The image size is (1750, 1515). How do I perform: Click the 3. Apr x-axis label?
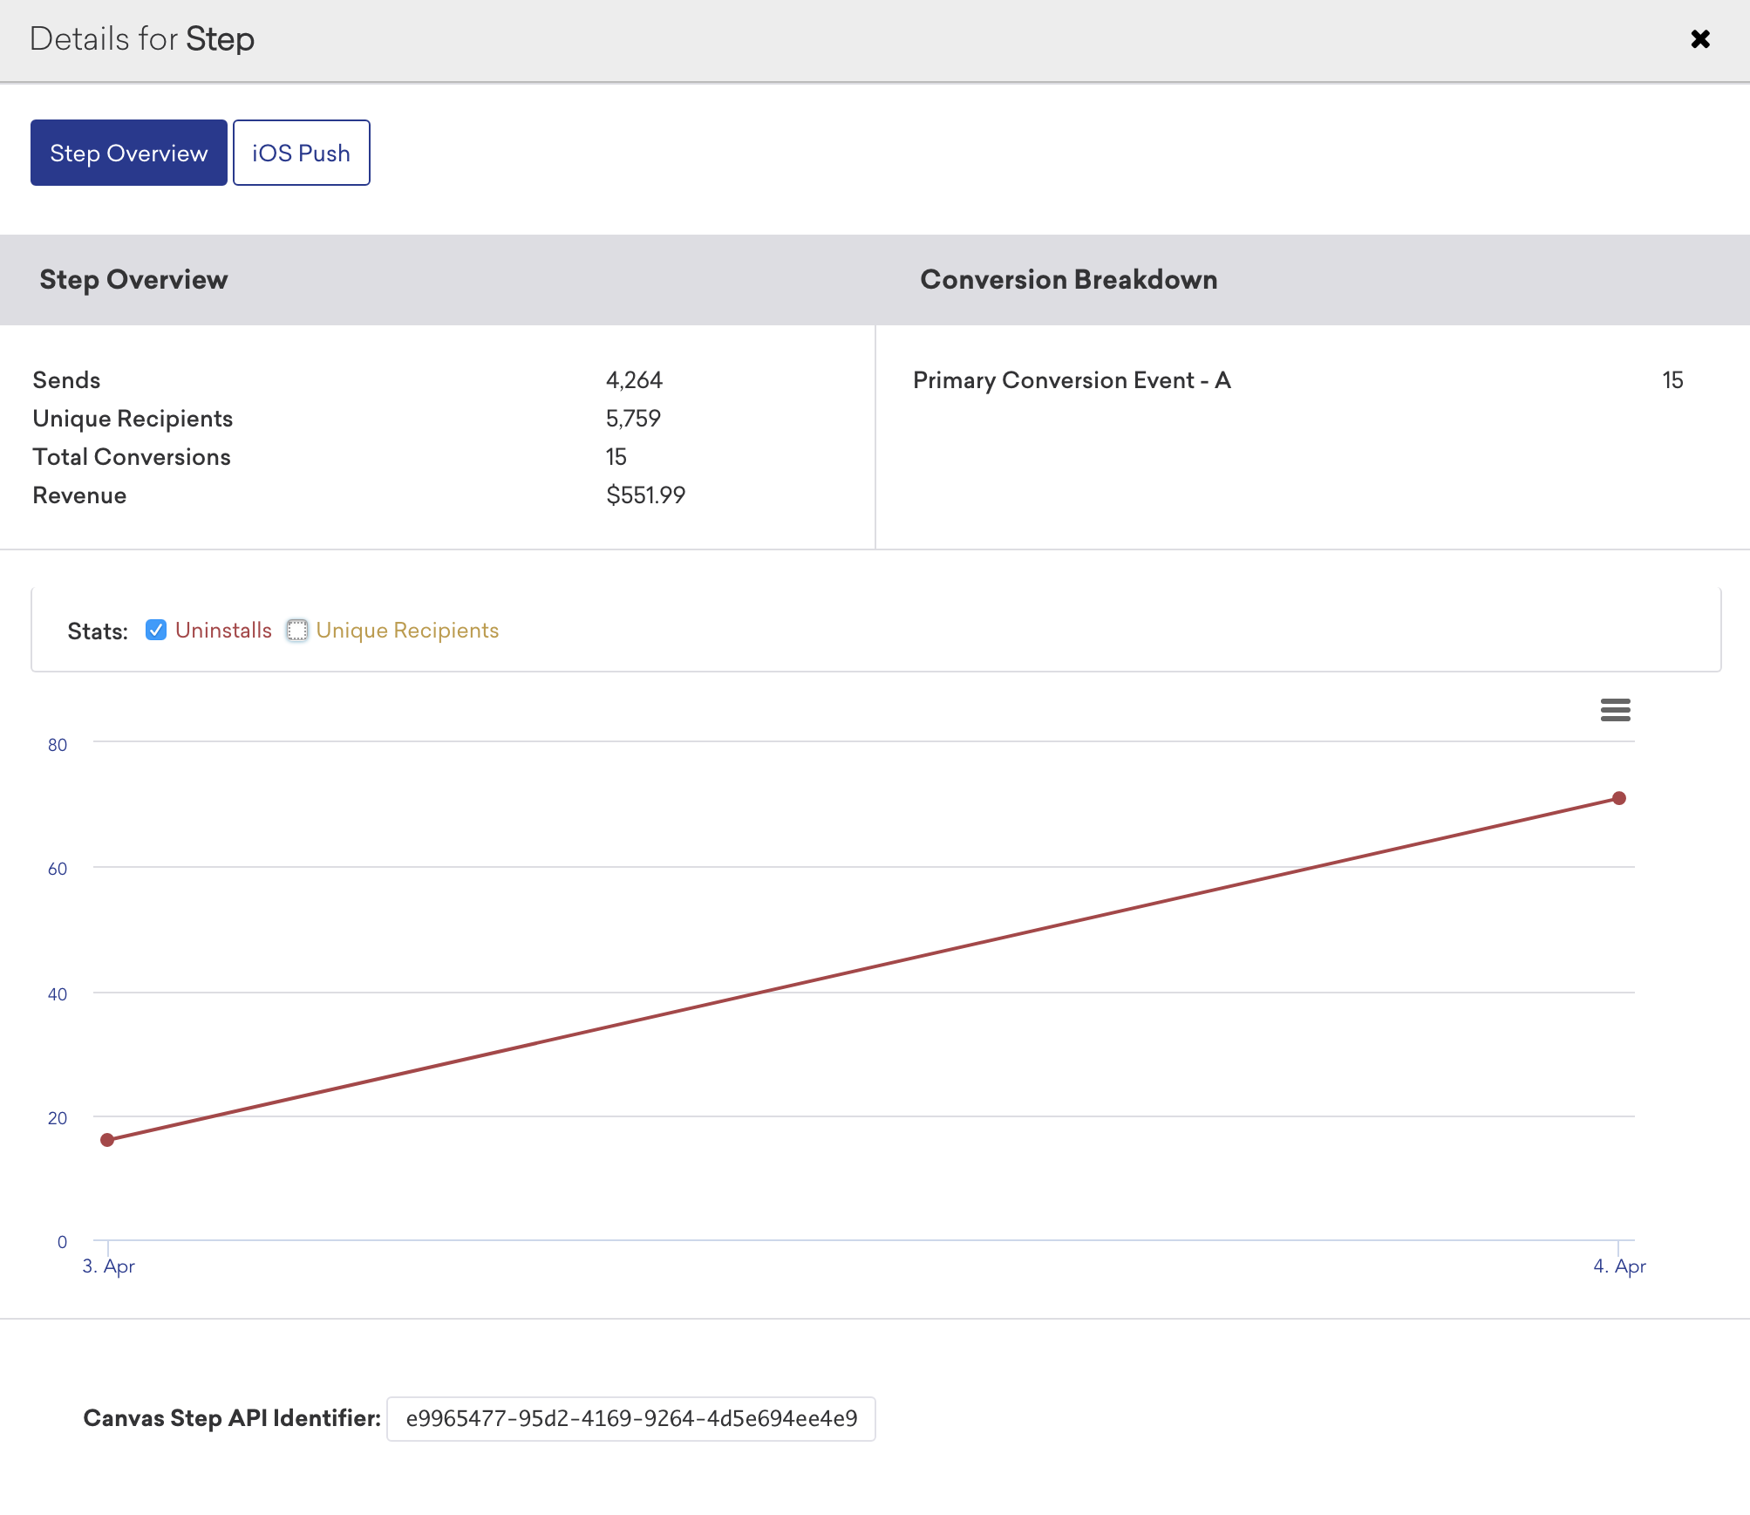[x=108, y=1266]
